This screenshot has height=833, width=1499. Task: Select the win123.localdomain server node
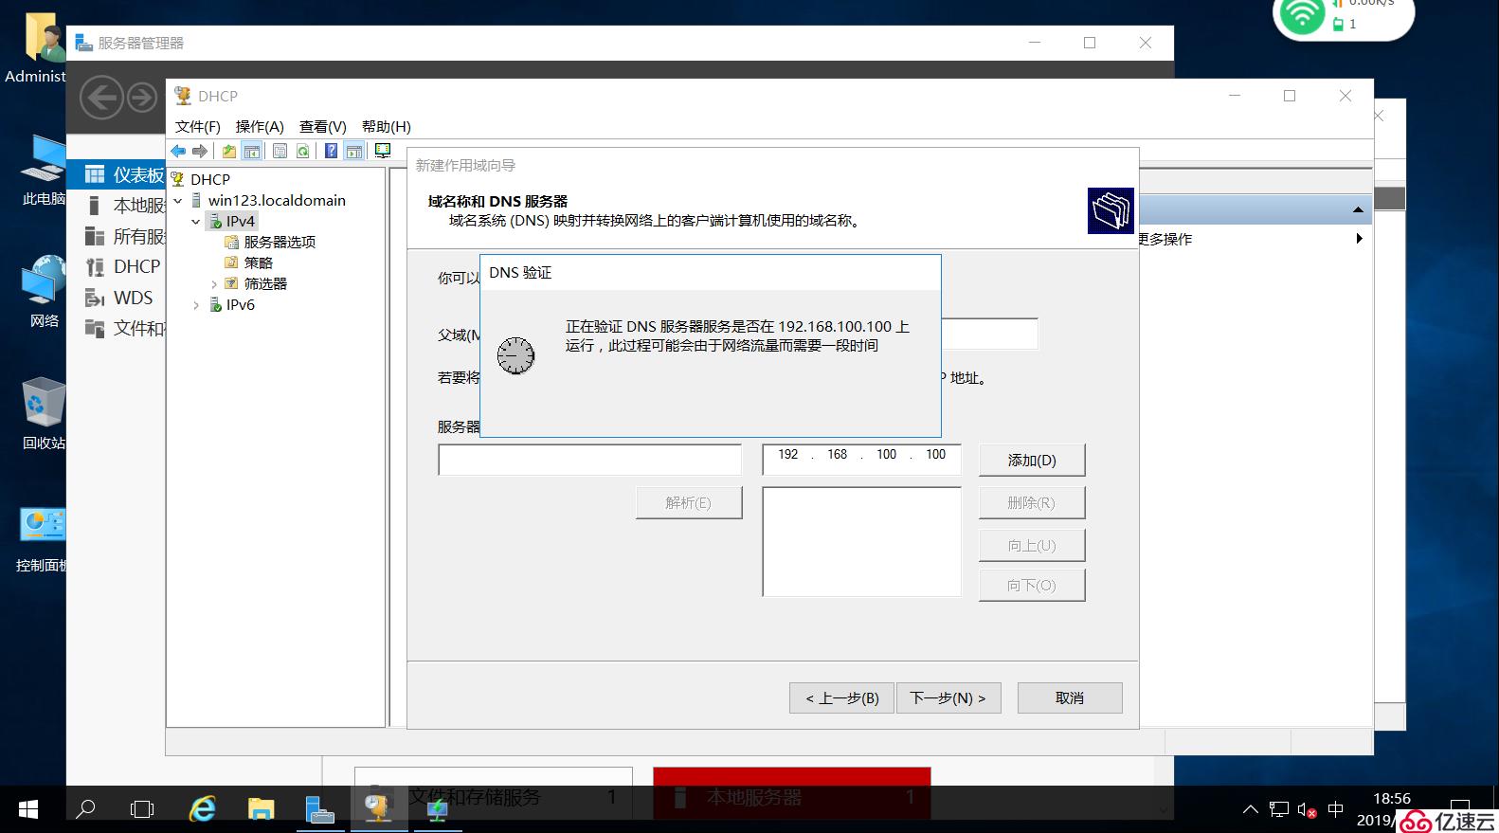(x=277, y=200)
